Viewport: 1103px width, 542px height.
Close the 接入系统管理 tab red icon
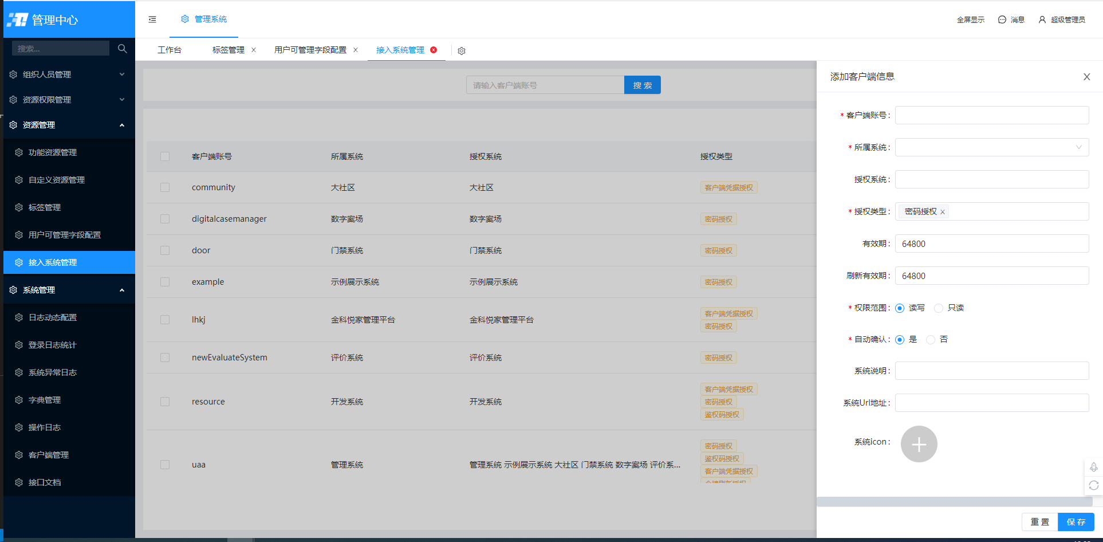[434, 50]
